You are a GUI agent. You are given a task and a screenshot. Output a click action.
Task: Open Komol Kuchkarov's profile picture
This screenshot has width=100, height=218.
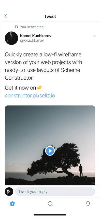coord(11,38)
